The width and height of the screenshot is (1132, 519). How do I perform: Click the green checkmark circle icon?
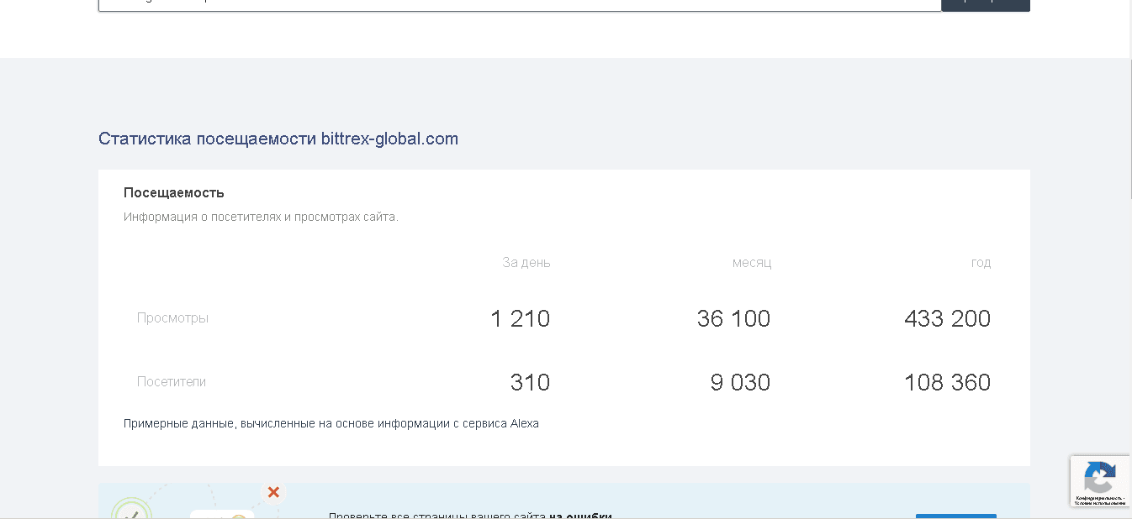click(130, 509)
